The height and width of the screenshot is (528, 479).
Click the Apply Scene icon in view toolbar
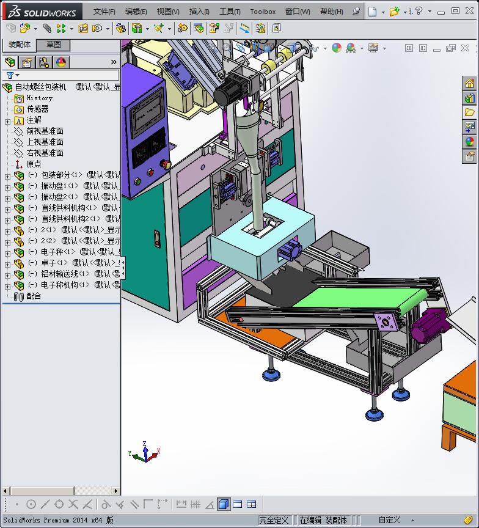(x=351, y=48)
